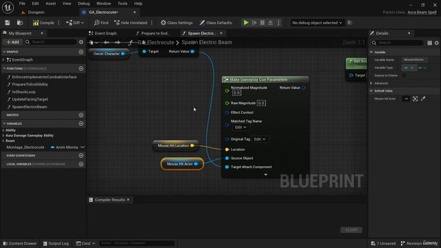The width and height of the screenshot is (441, 248).
Task: Start Play in editor
Action: (x=246, y=23)
